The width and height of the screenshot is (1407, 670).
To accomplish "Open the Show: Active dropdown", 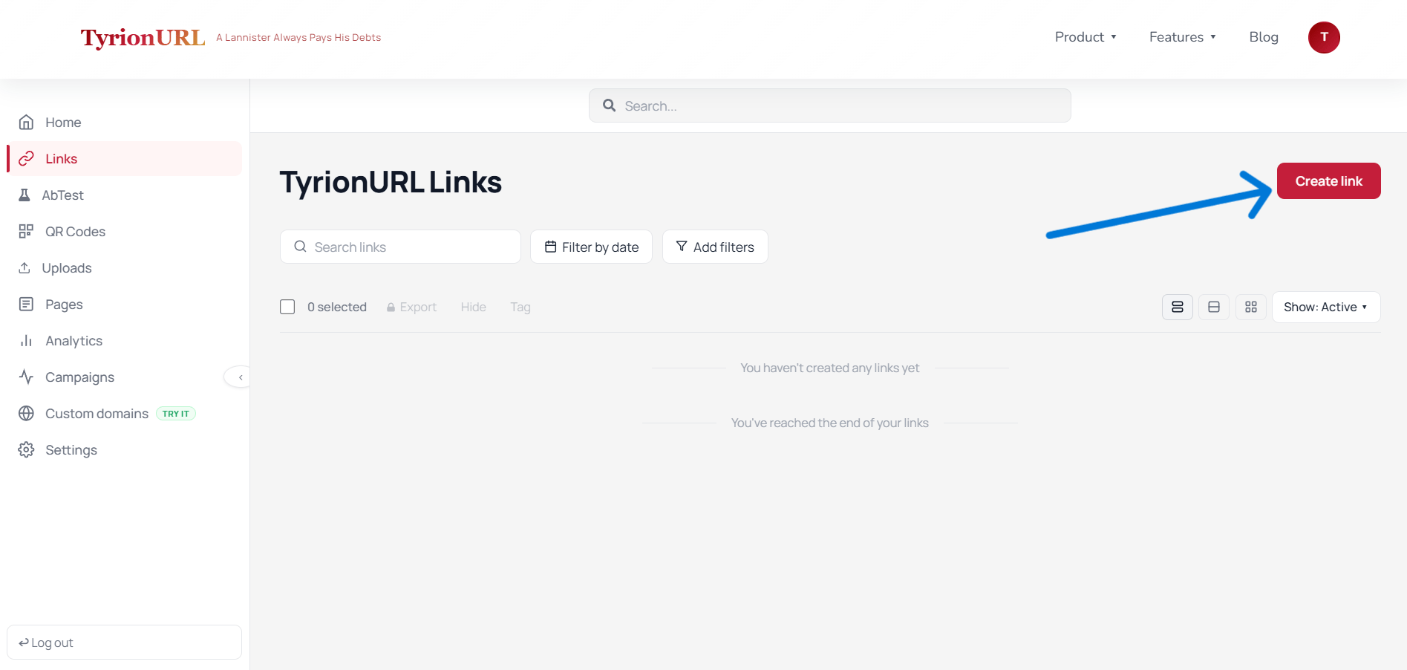I will point(1326,307).
